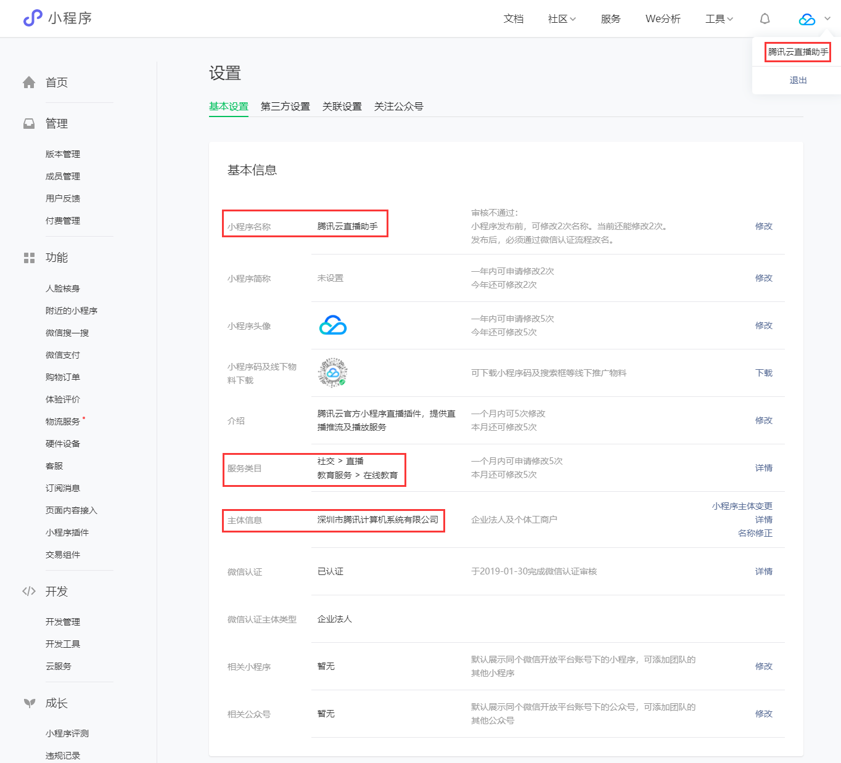Image resolution: width=841 pixels, height=763 pixels.
Task: Click 下载 for 小程序码 row
Action: [764, 373]
